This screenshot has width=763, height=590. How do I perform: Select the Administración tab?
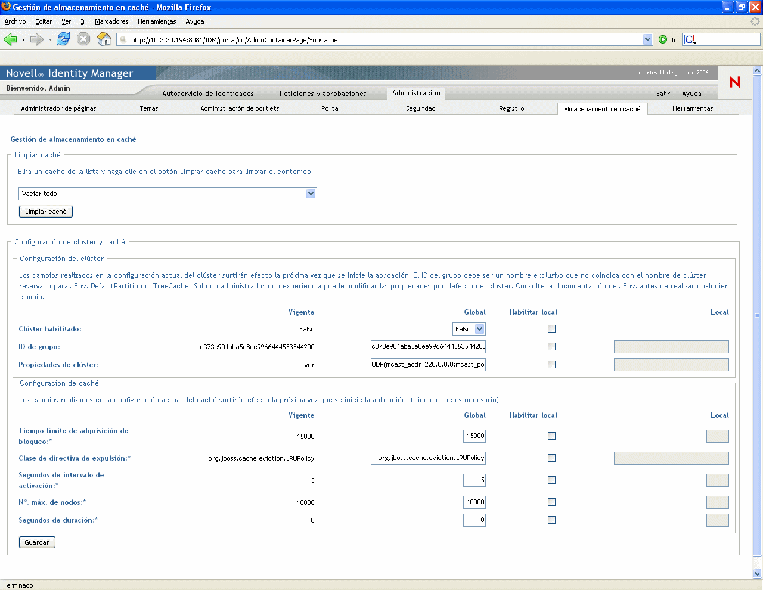[416, 93]
